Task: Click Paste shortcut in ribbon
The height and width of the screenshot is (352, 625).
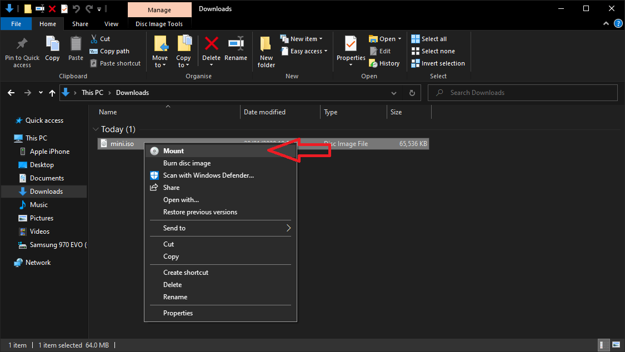Action: (x=116, y=63)
